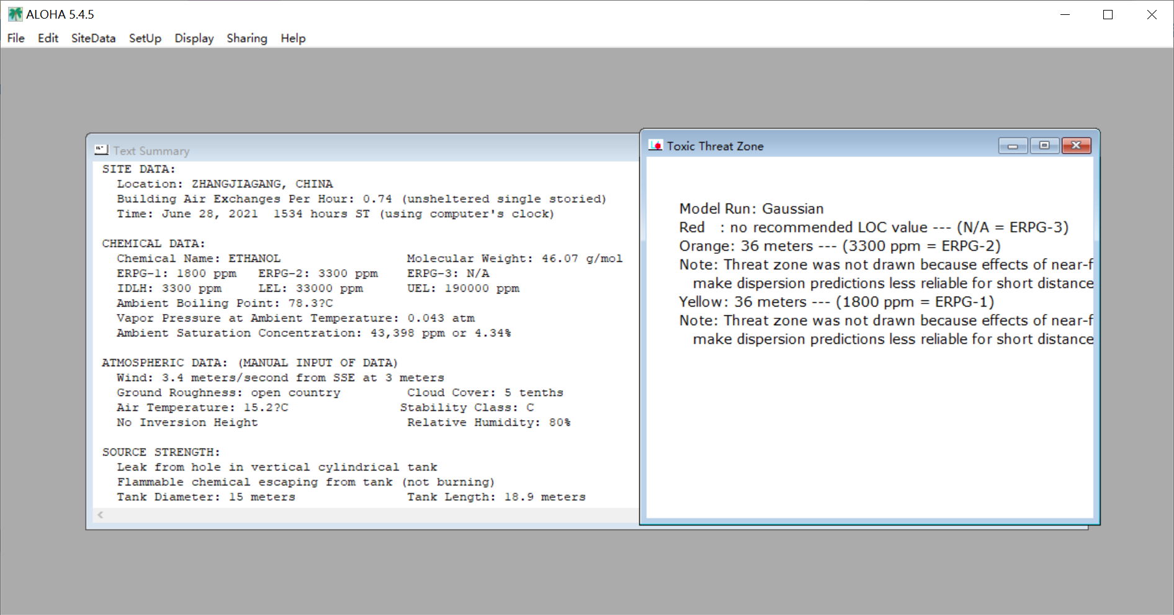1174x615 pixels.
Task: Click the 'CHEMICAL DATA:' heading
Action: [154, 243]
